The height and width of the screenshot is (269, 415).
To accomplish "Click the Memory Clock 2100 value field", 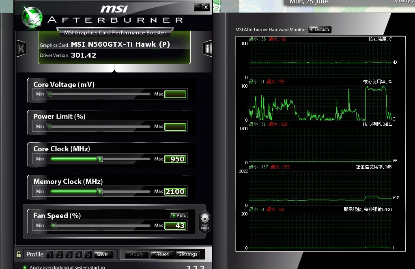I will click(x=175, y=192).
